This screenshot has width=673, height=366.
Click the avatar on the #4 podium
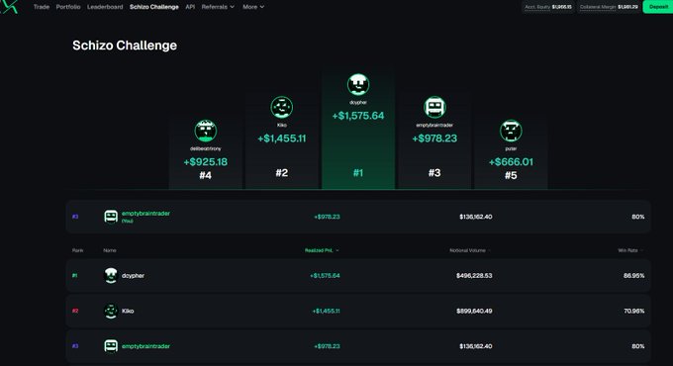point(205,131)
